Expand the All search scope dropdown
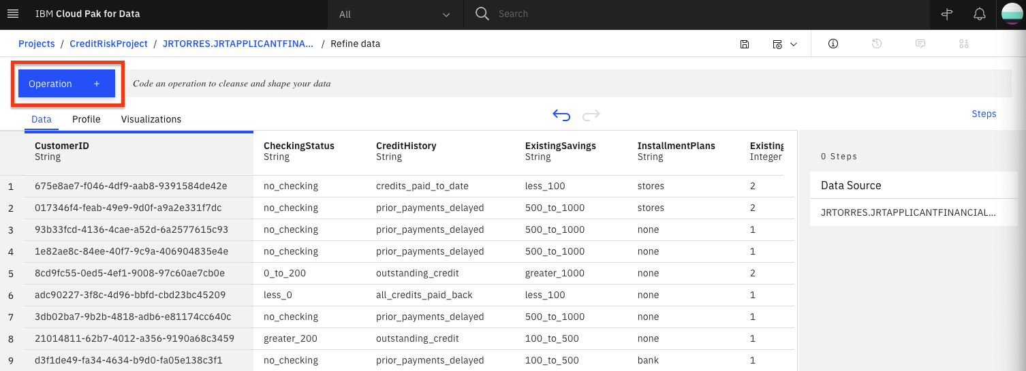The image size is (1026, 371). (395, 14)
